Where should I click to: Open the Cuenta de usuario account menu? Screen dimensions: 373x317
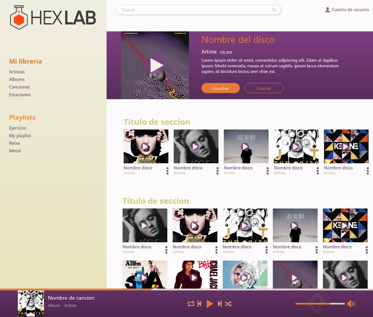pos(347,10)
